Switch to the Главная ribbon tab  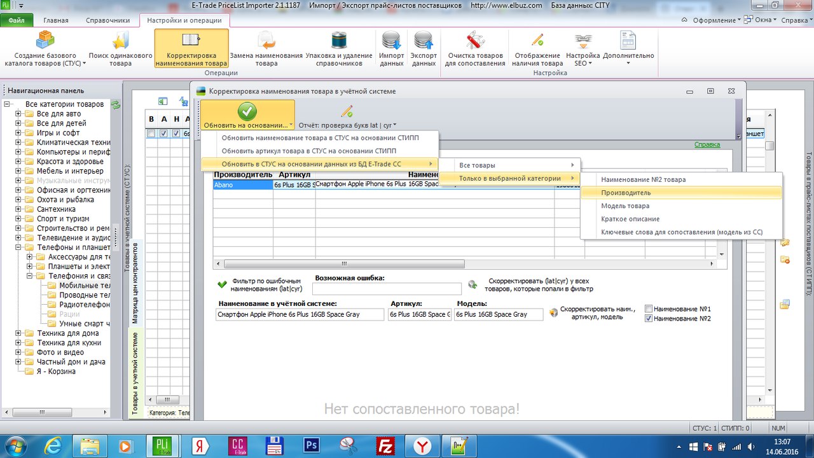(56, 20)
